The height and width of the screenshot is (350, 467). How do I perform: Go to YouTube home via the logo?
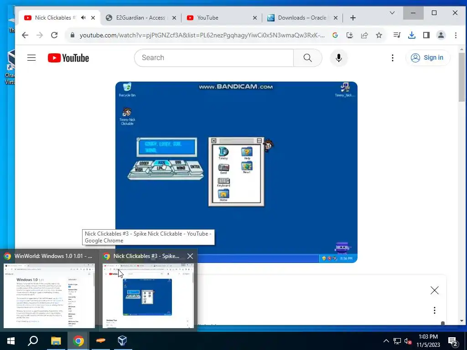click(x=68, y=58)
